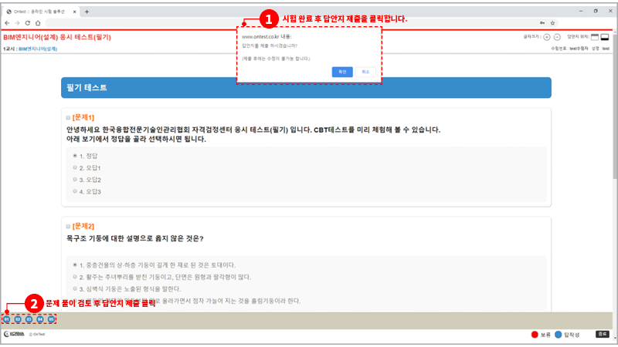Click the browser address bar
The height and width of the screenshot is (347, 618).
pos(292,23)
